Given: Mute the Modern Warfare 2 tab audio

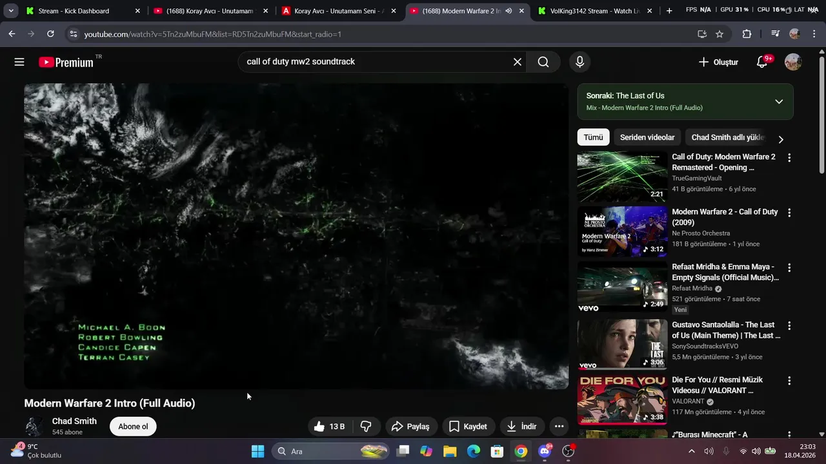Looking at the screenshot, I should point(509,11).
